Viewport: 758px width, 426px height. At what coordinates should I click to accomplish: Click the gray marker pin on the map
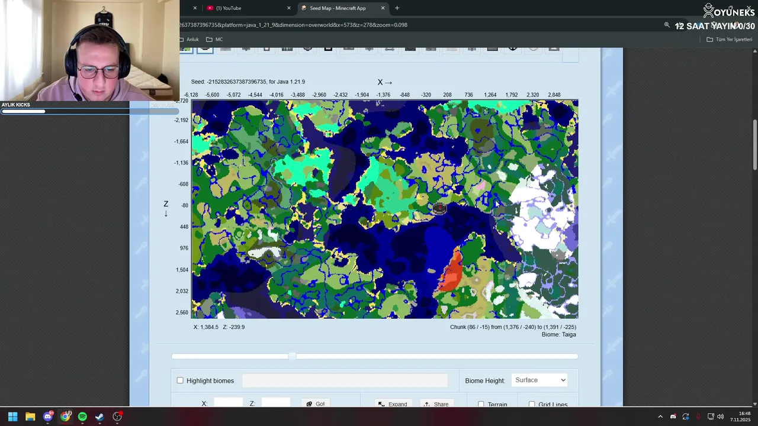439,208
